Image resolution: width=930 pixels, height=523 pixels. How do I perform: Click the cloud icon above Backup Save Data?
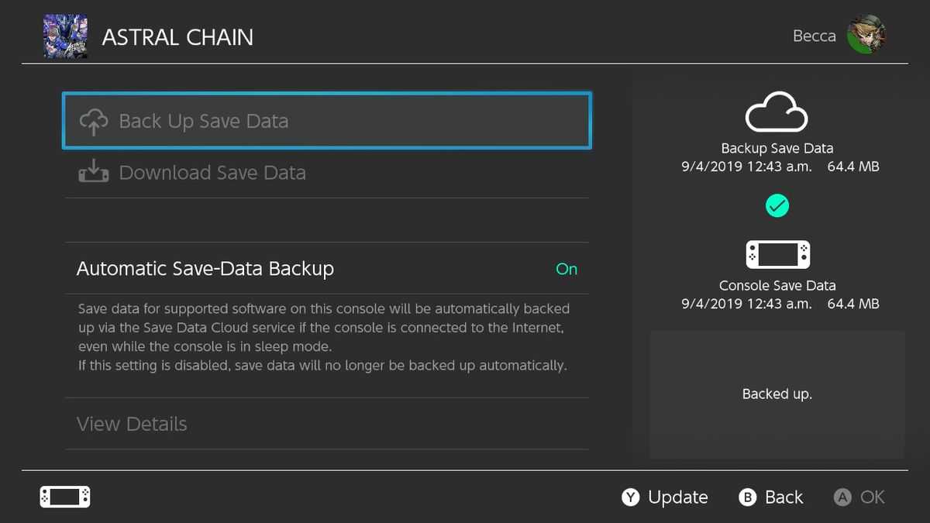[777, 113]
